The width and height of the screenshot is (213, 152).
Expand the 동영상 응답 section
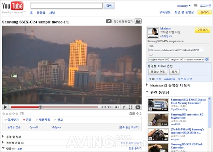tap(13, 143)
